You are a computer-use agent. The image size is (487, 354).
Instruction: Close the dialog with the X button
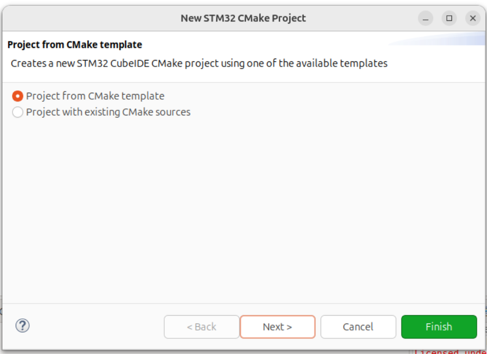472,19
